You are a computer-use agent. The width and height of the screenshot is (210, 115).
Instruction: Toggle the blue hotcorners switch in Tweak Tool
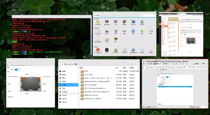(17, 69)
